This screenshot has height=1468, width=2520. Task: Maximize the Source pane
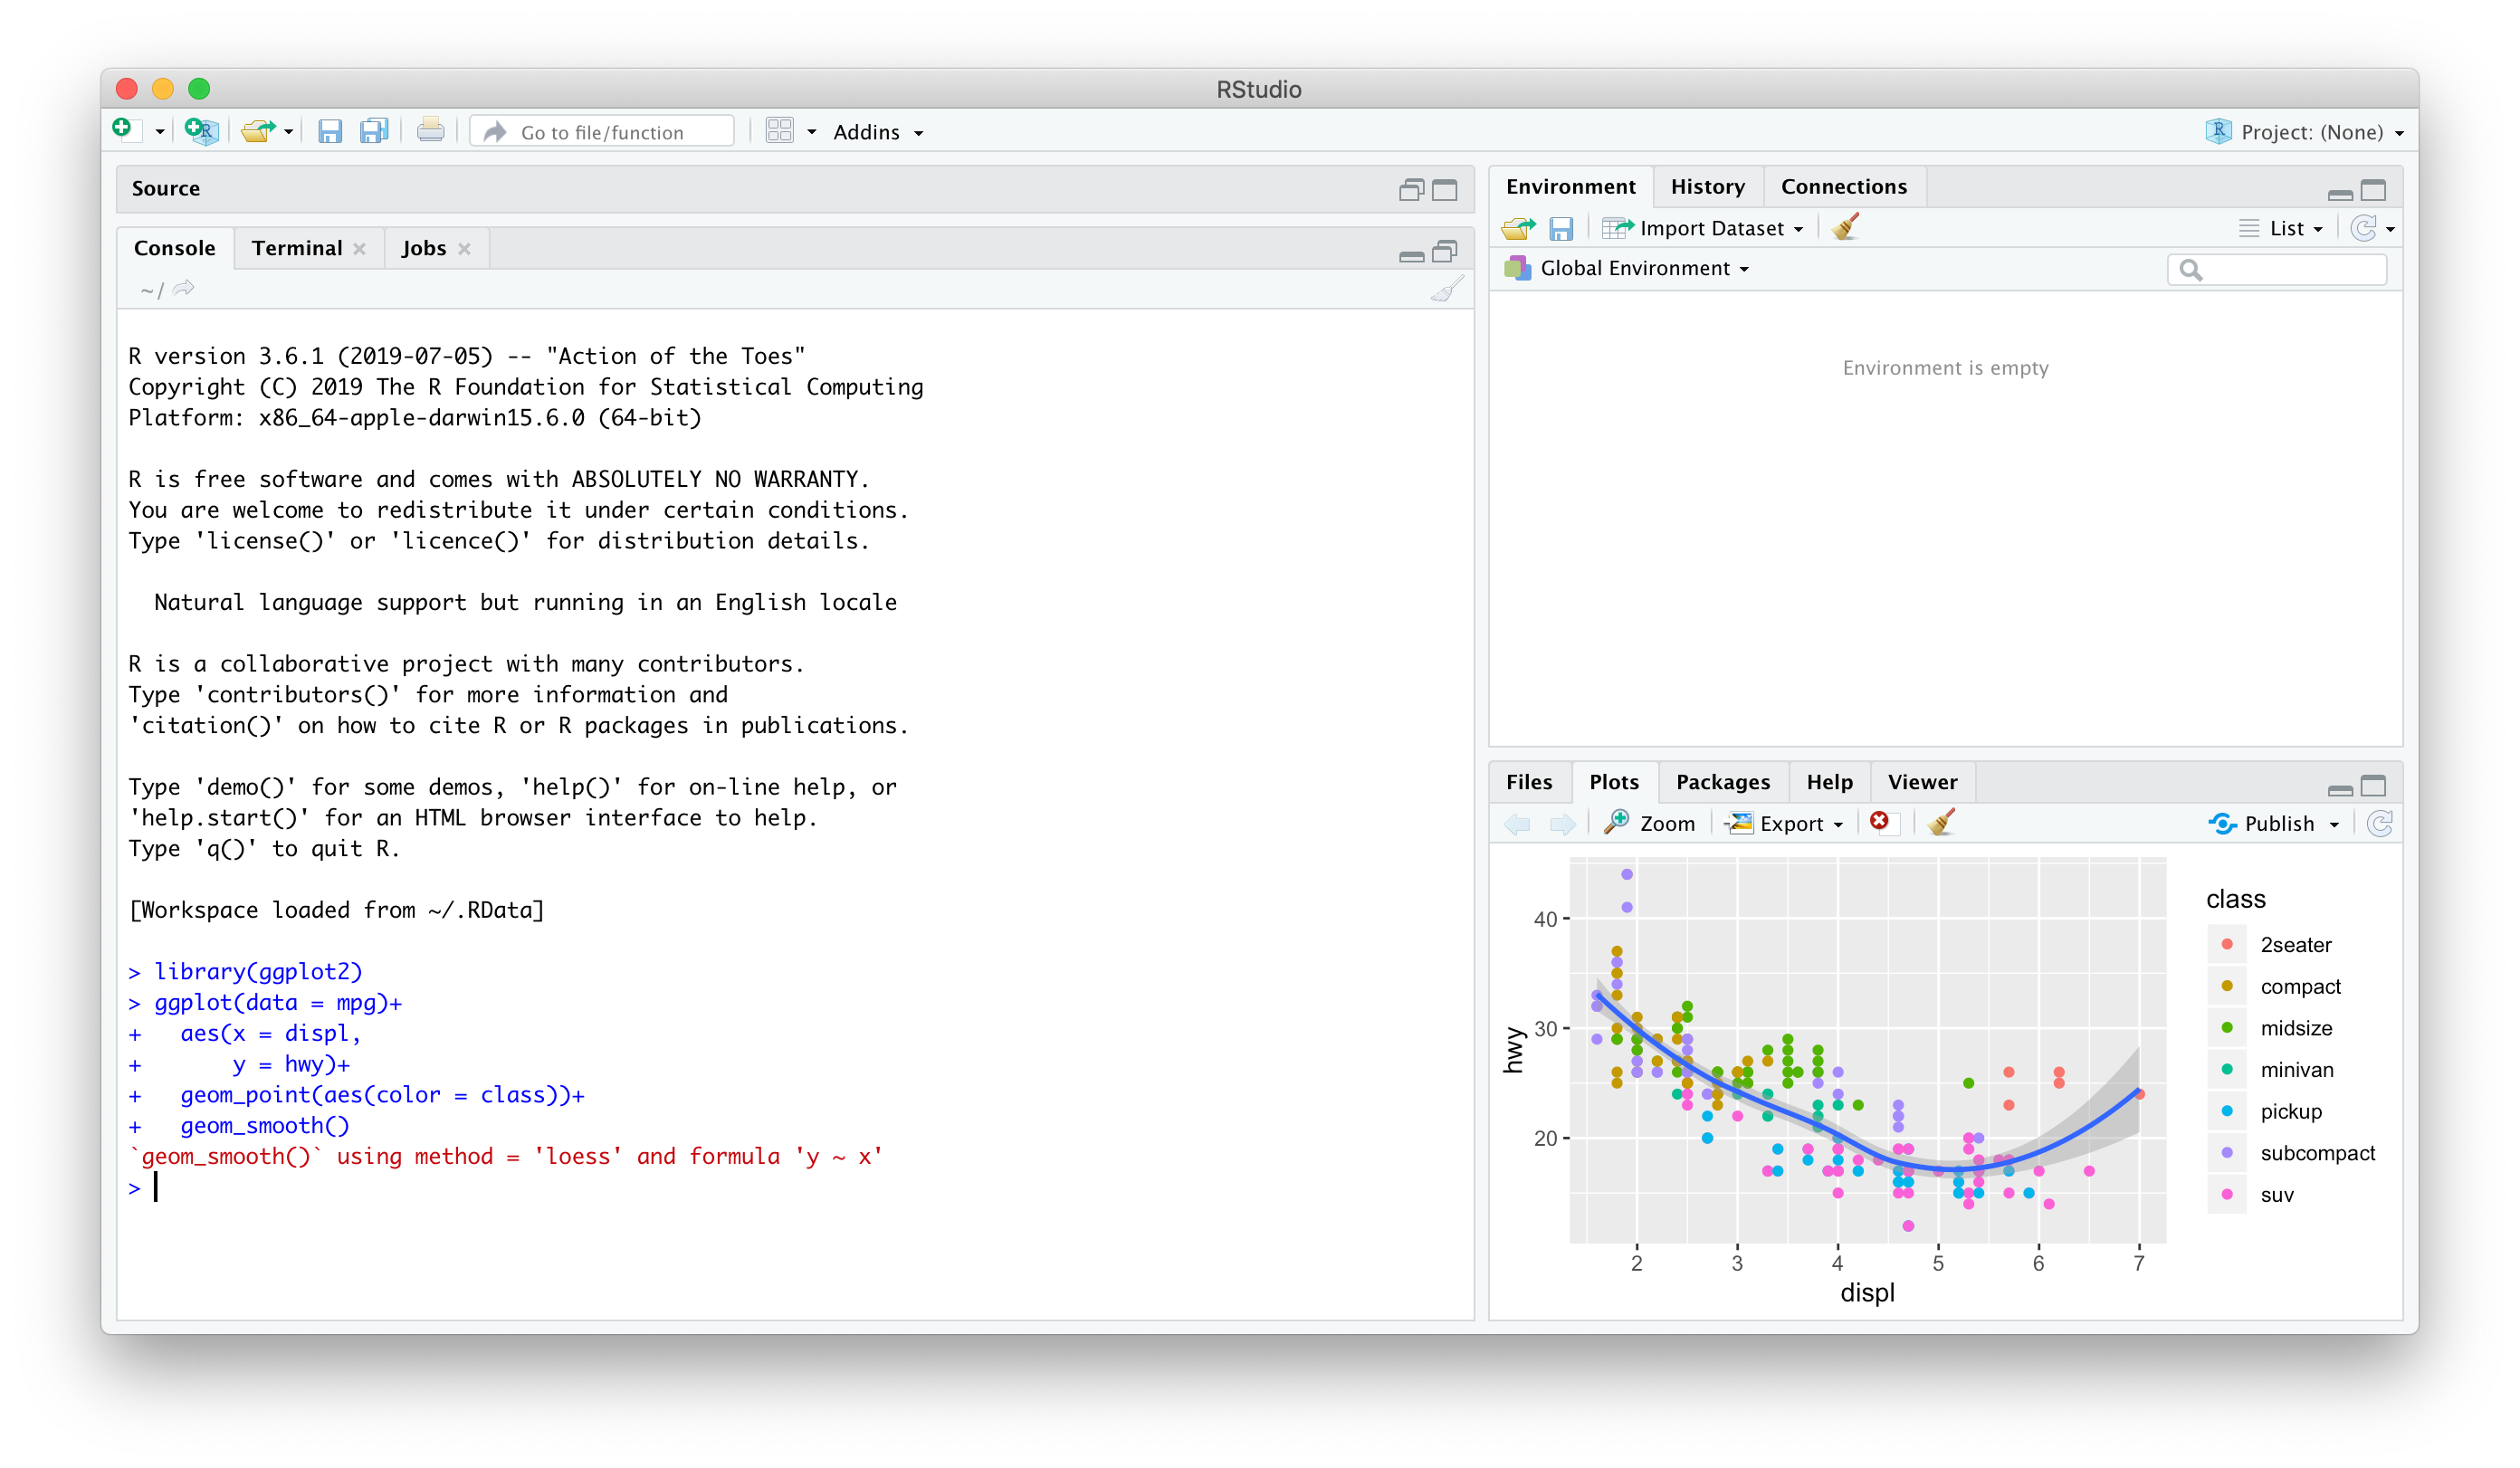click(x=1444, y=190)
